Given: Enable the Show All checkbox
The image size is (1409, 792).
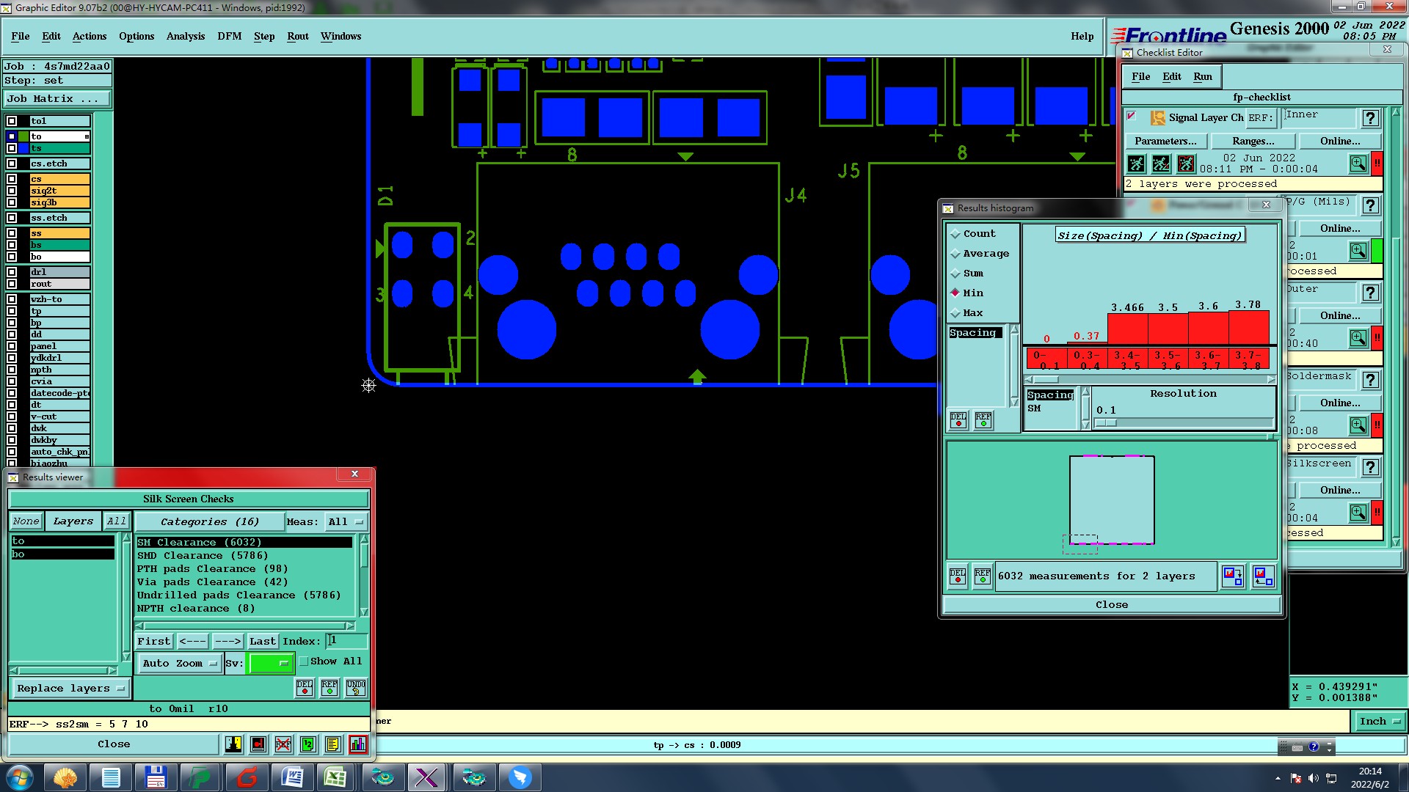Looking at the screenshot, I should point(304,661).
